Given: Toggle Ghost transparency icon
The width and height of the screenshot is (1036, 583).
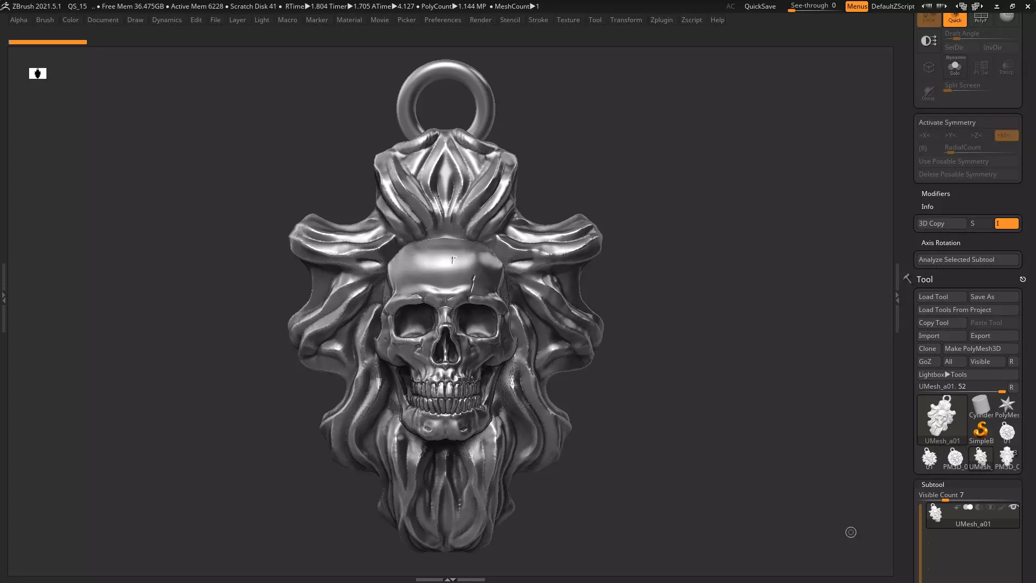Looking at the screenshot, I should tap(929, 93).
